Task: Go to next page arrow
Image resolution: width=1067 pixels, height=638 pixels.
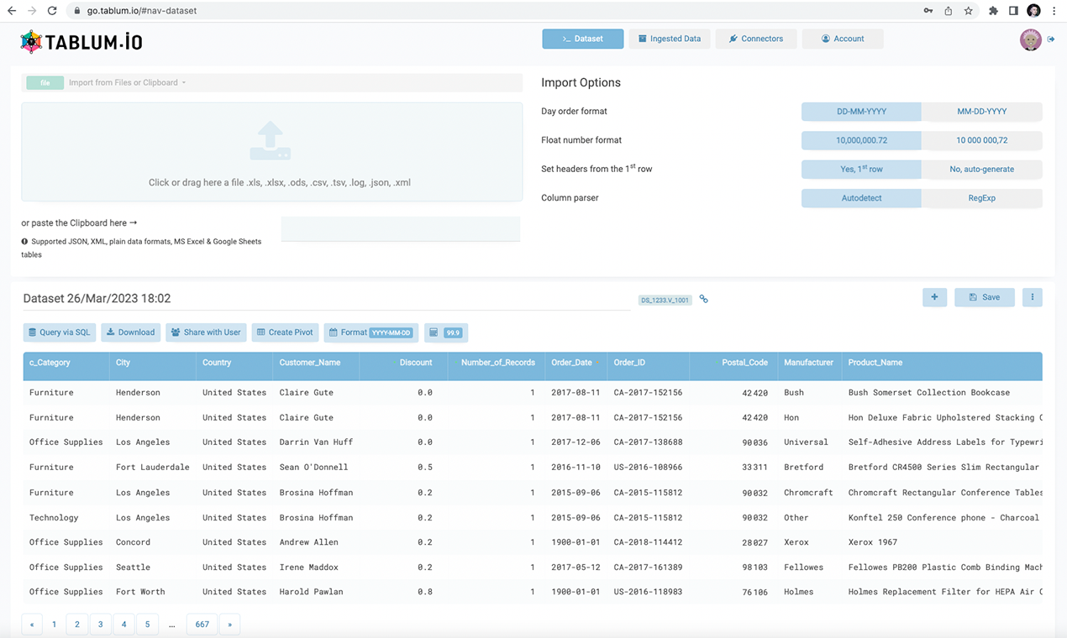Action: pyautogui.click(x=229, y=625)
